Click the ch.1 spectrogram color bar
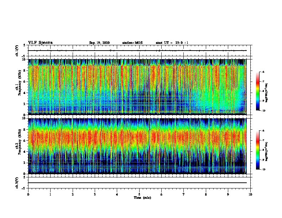 point(258,91)
